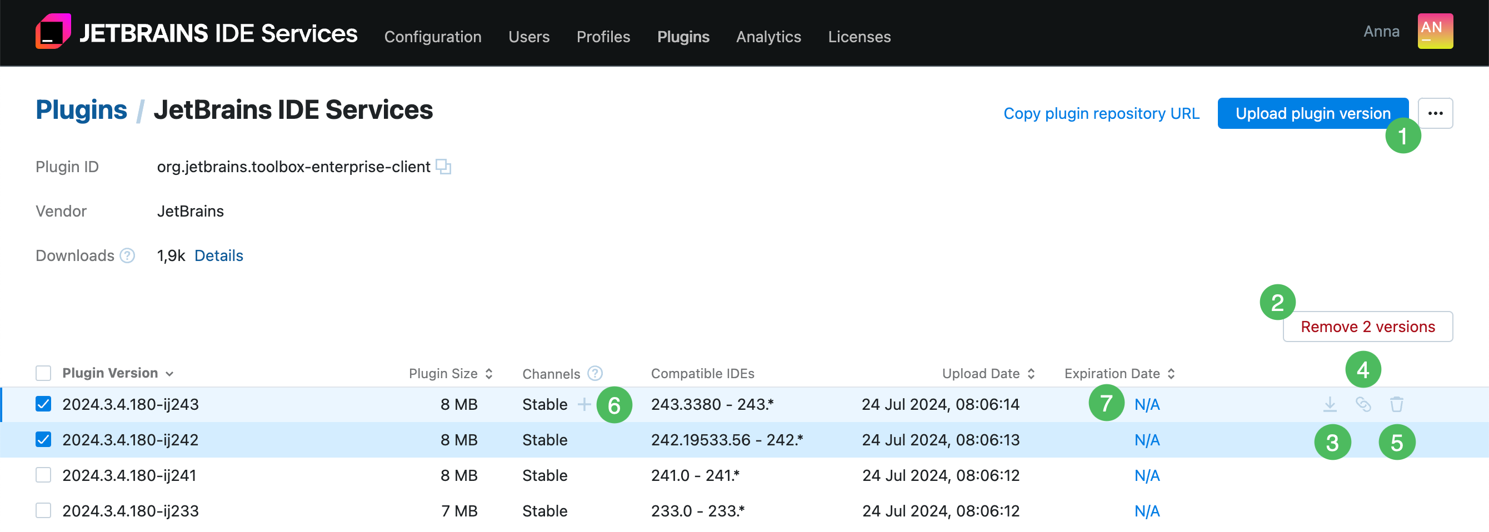Navigate to the Licenses page
Viewport: 1489px width, 532px height.
pos(860,37)
